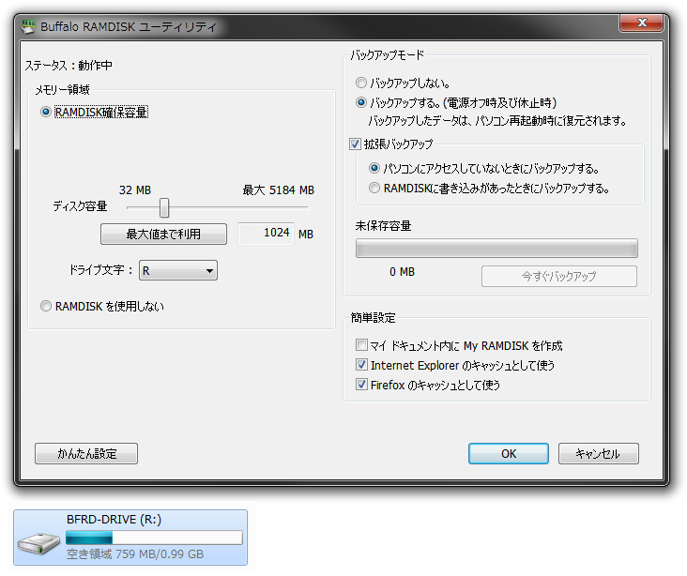This screenshot has width=687, height=576.
Task: Select the RAMDISK確保容量 radio button
Action: (x=46, y=113)
